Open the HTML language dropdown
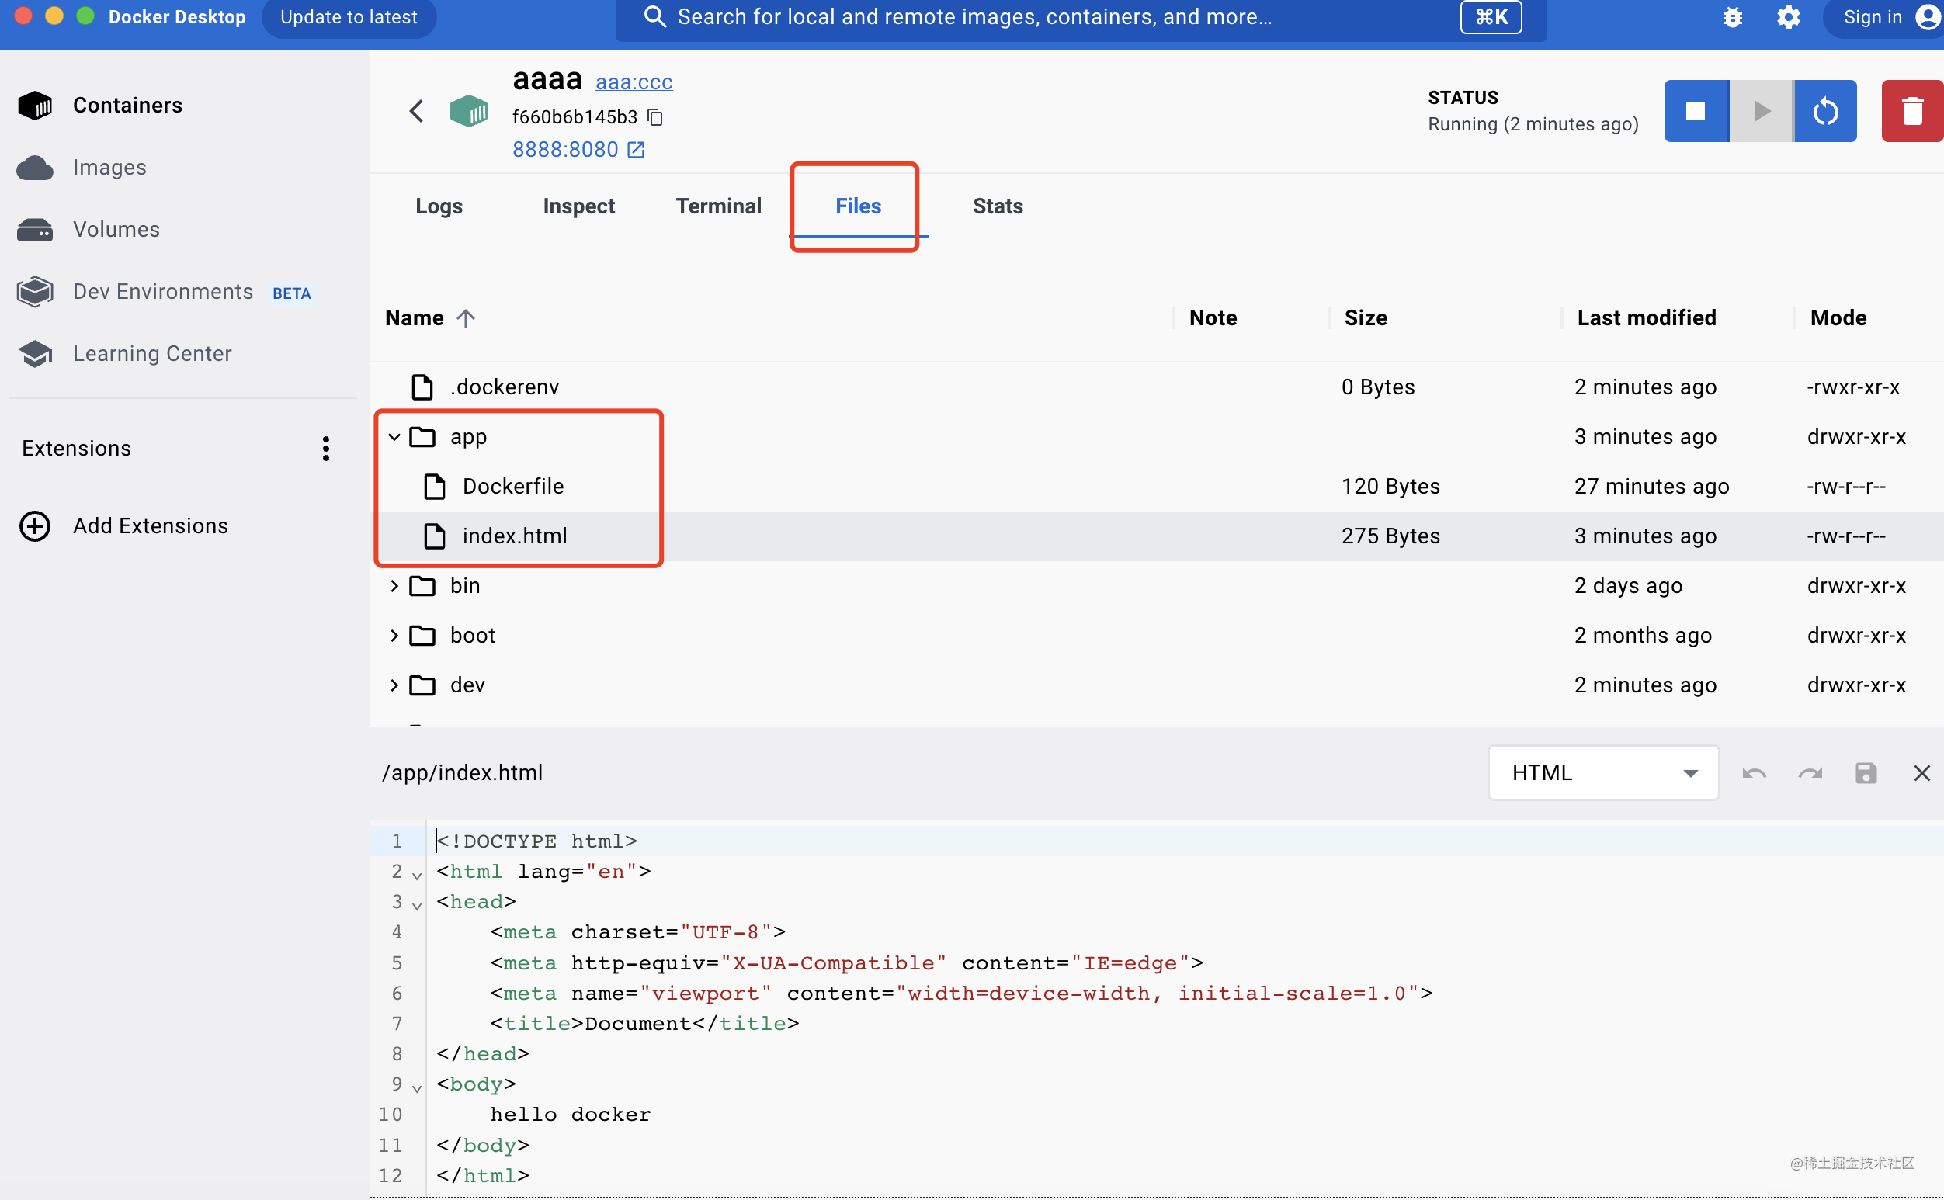This screenshot has height=1200, width=1944. tap(1602, 773)
